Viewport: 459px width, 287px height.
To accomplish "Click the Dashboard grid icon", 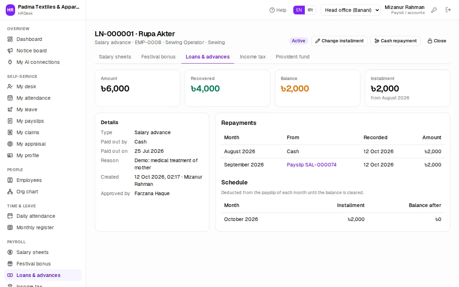I will [10, 39].
